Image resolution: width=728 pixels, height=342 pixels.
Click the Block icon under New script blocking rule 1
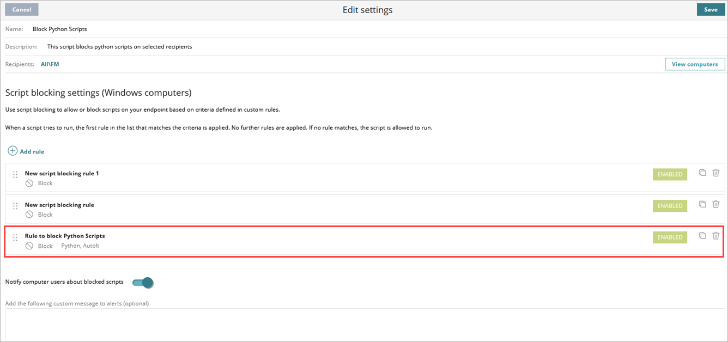(x=30, y=183)
